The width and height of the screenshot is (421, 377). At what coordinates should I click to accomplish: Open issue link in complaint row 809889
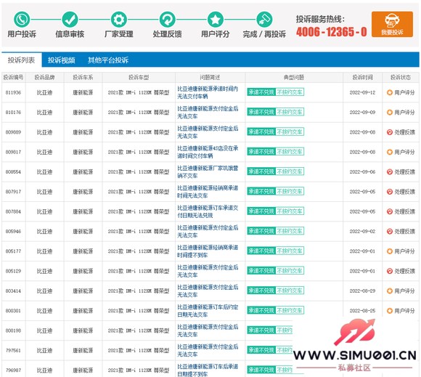click(x=208, y=132)
